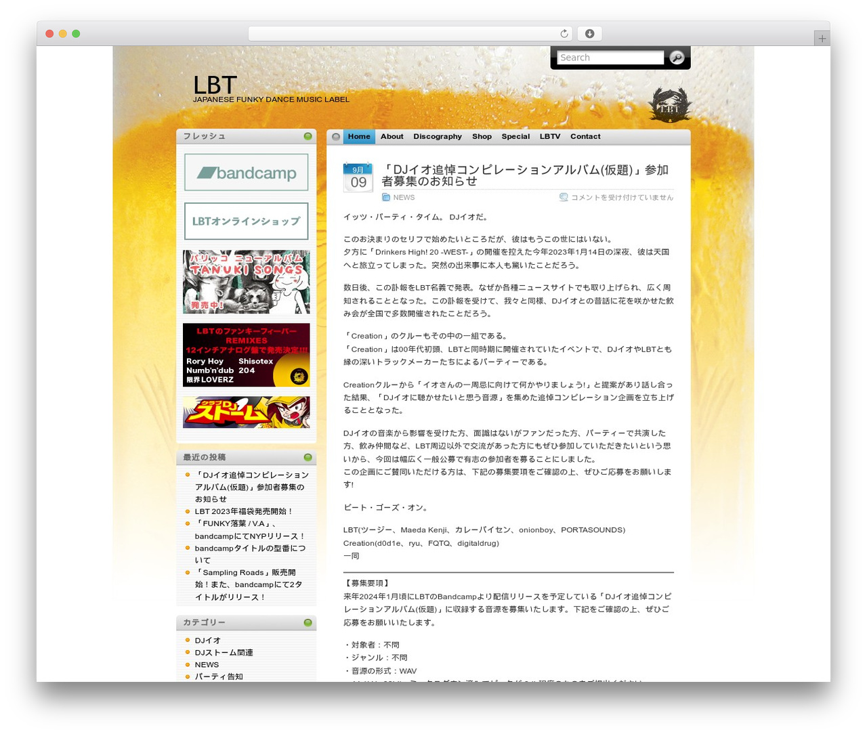Open the パーティ告知 category link
The image size is (867, 734).
[x=219, y=676]
